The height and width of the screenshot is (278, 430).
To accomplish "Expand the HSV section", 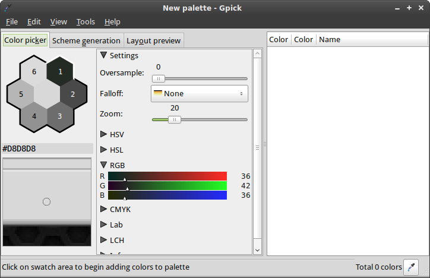I will [x=104, y=135].
